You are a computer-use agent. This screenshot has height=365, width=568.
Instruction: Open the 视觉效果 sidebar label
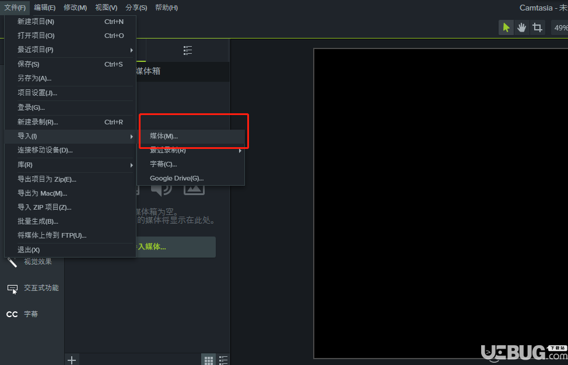tap(38, 262)
